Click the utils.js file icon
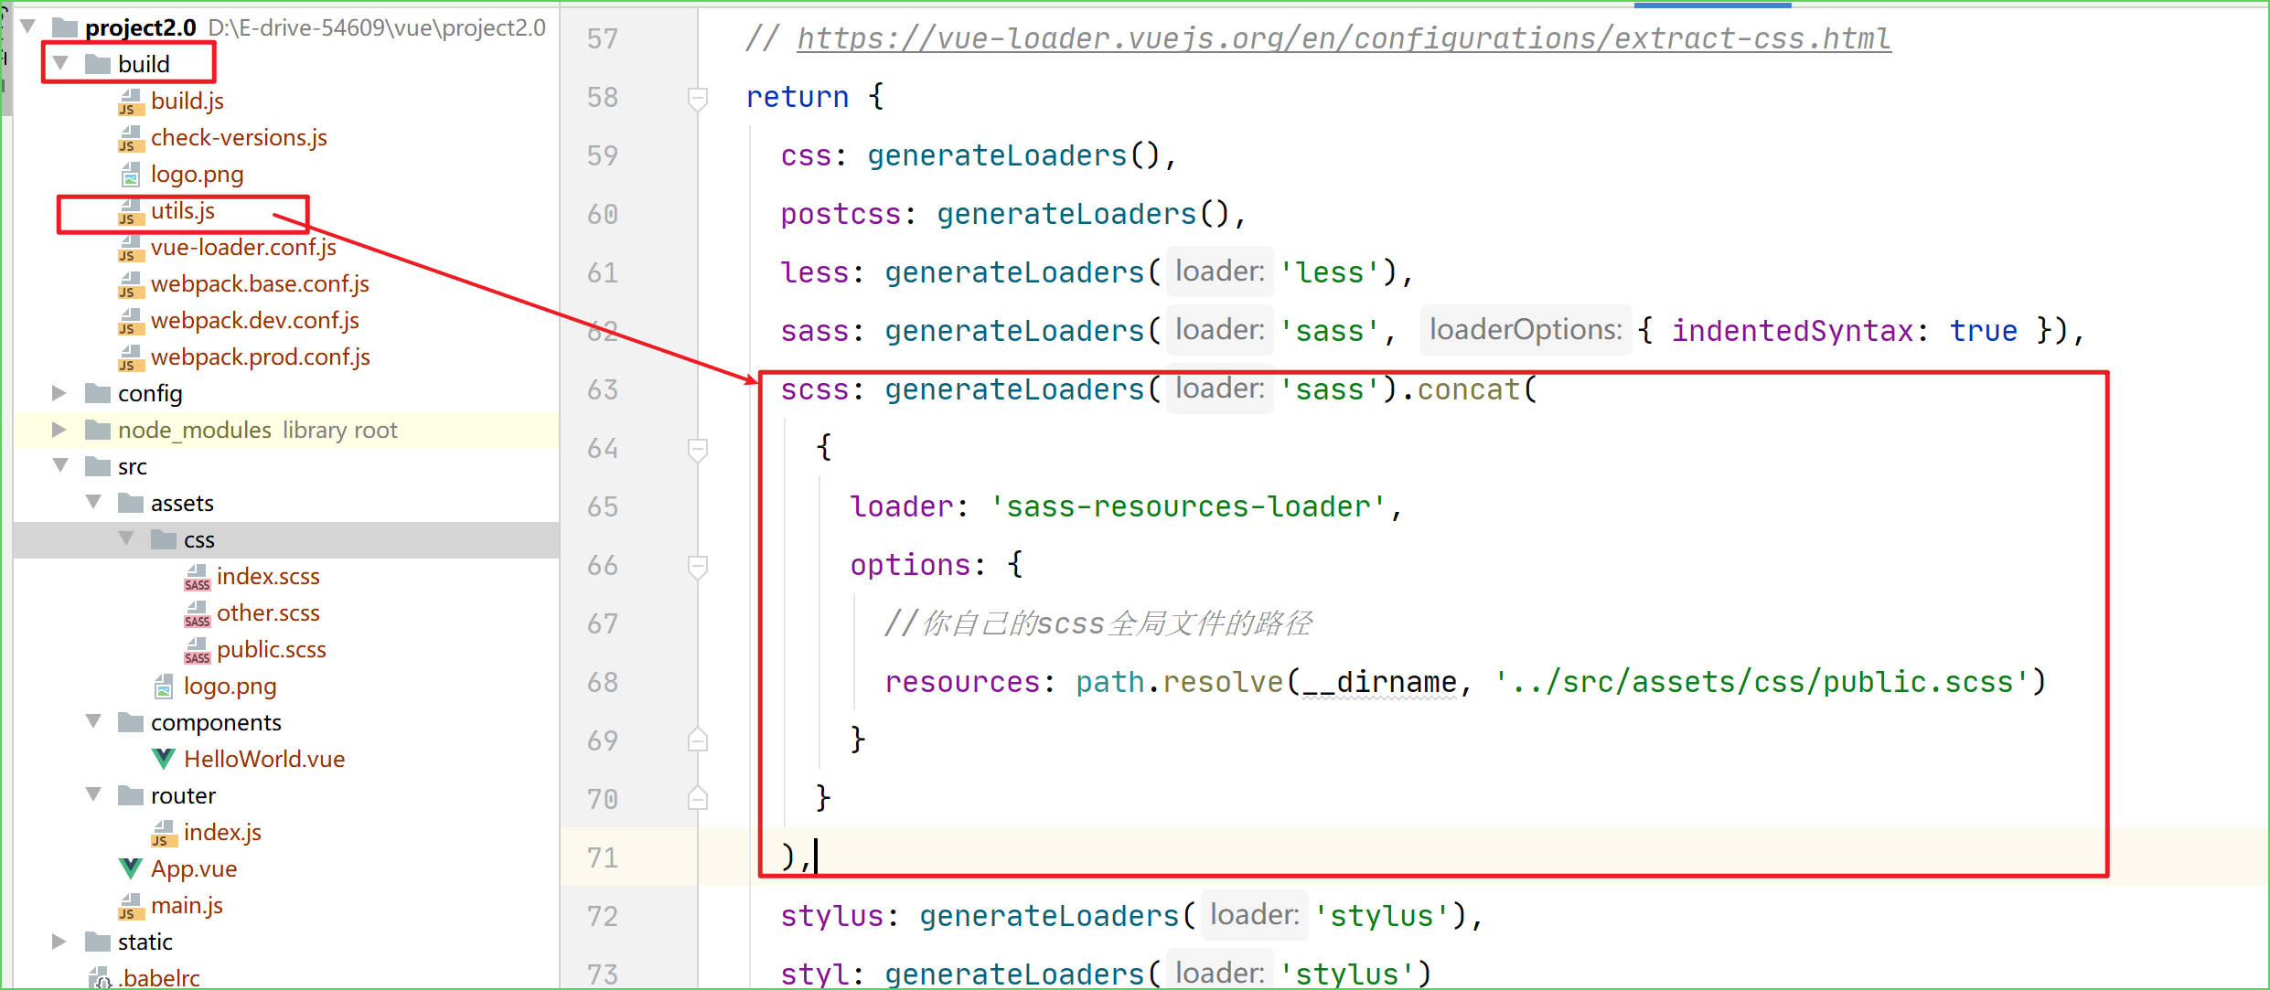Viewport: 2270px width, 990px height. [x=131, y=211]
